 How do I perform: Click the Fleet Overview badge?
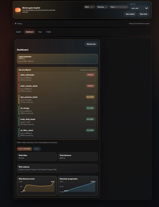(x=25, y=149)
